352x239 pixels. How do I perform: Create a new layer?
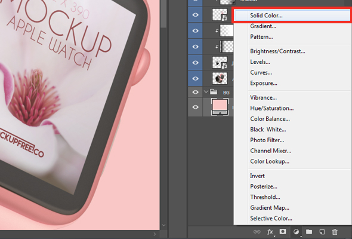(322, 232)
